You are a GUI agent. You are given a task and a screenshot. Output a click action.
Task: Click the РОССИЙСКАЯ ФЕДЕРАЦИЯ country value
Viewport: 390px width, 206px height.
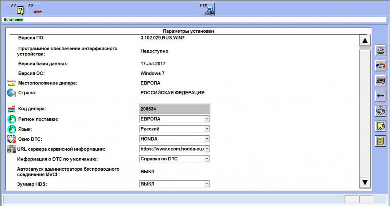tap(173, 93)
